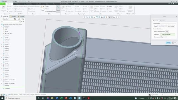Viewport: 178px width, 100px height.
Task: Expand Pattern 1 of Extrude 8 node
Action: pyautogui.click(x=2, y=80)
